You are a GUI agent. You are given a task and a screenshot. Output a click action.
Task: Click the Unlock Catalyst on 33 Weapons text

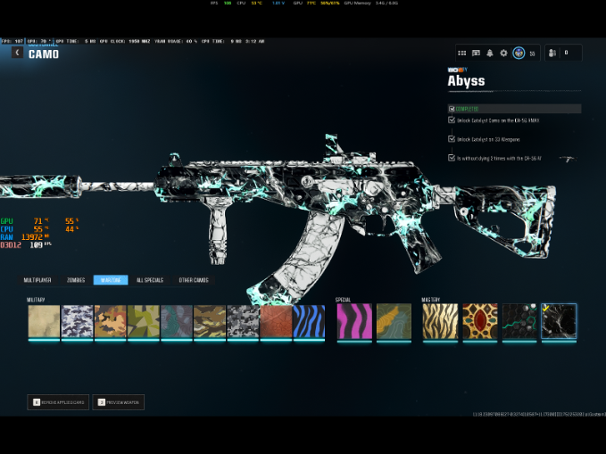[488, 139]
